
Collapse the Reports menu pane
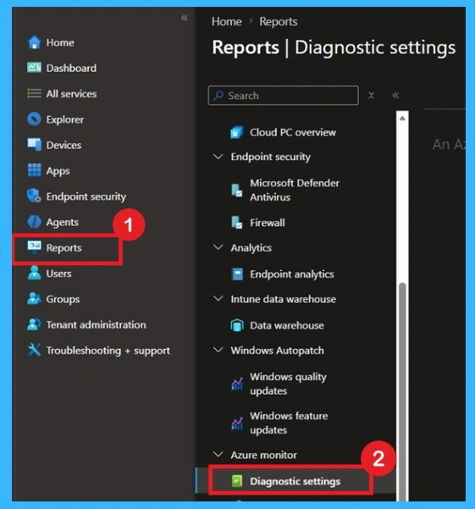point(395,96)
